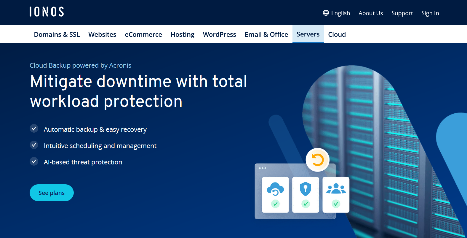Open the WordPress menu item
The image size is (467, 238).
(219, 34)
